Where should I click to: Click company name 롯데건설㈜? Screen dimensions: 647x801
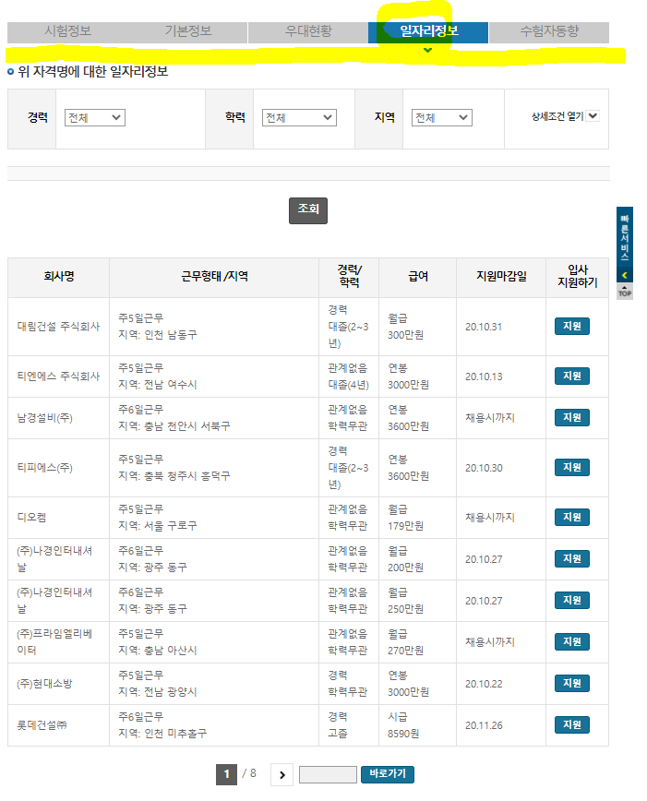click(x=42, y=725)
